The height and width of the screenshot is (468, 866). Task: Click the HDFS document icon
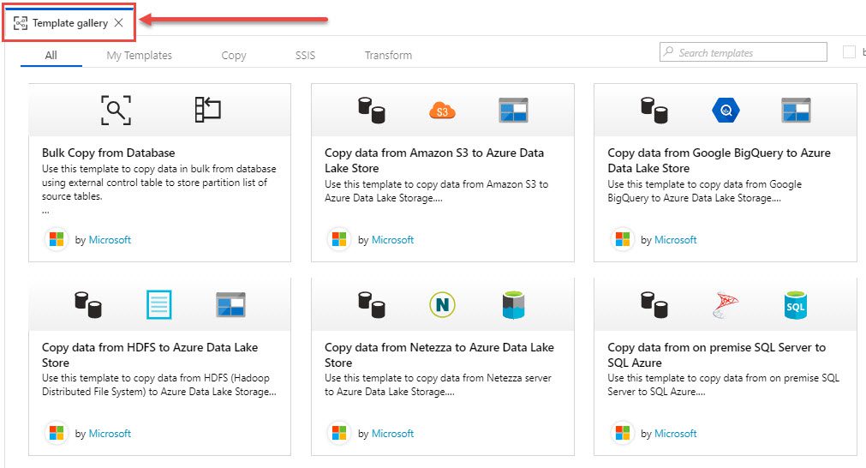coord(159,304)
